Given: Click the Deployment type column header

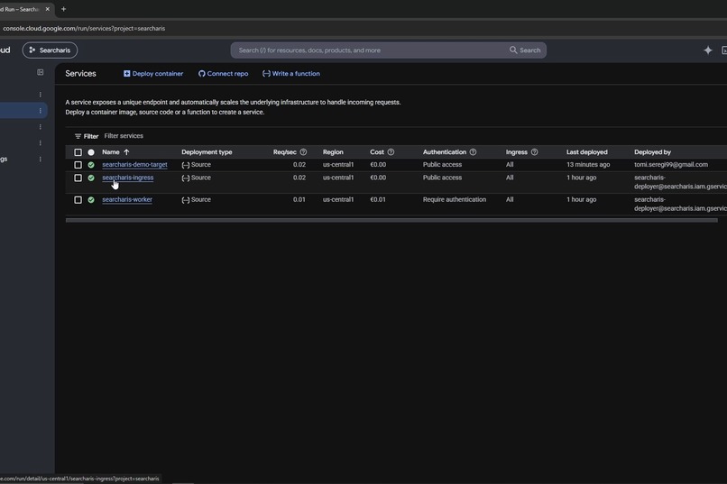Looking at the screenshot, I should [x=207, y=152].
